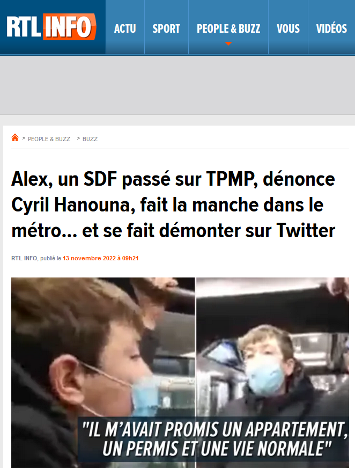Click the RTL INFO author name
The height and width of the screenshot is (468, 355).
[x=24, y=258]
